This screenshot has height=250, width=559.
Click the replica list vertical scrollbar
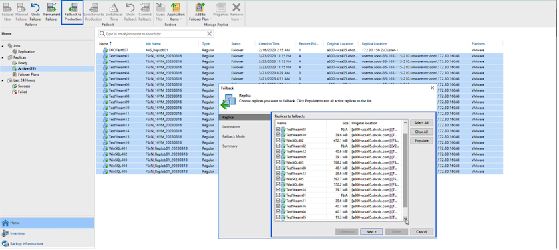405,171
